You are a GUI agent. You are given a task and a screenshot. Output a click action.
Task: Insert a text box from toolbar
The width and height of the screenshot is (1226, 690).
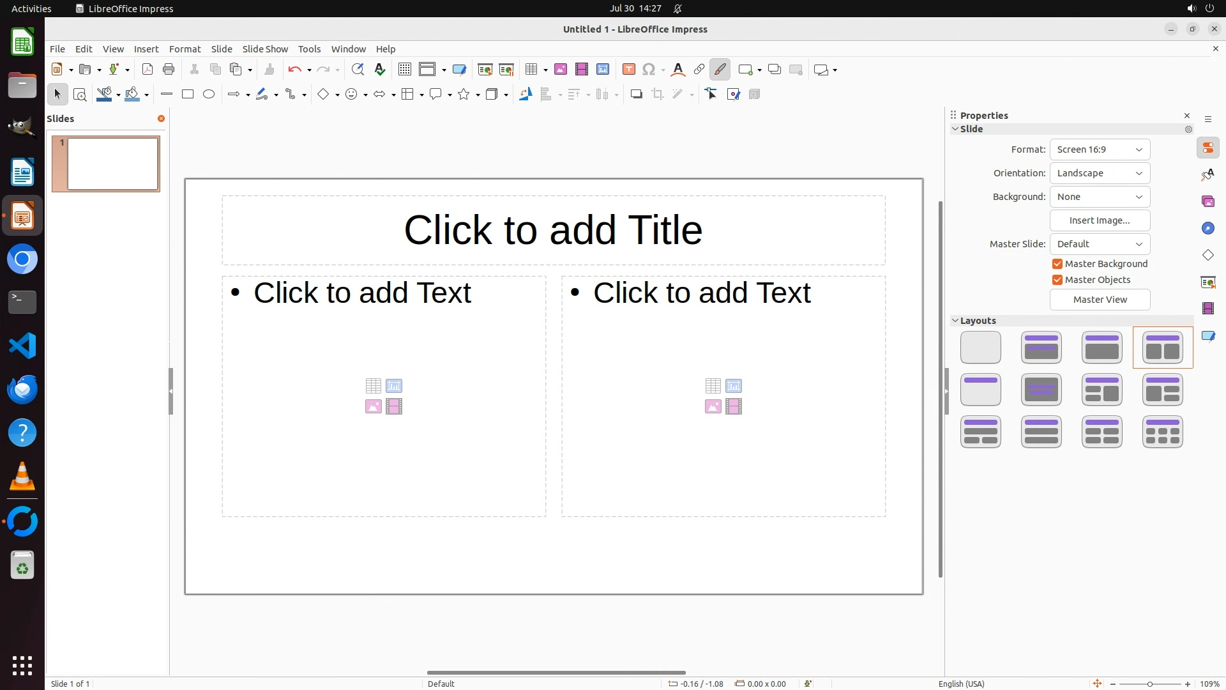628,70
